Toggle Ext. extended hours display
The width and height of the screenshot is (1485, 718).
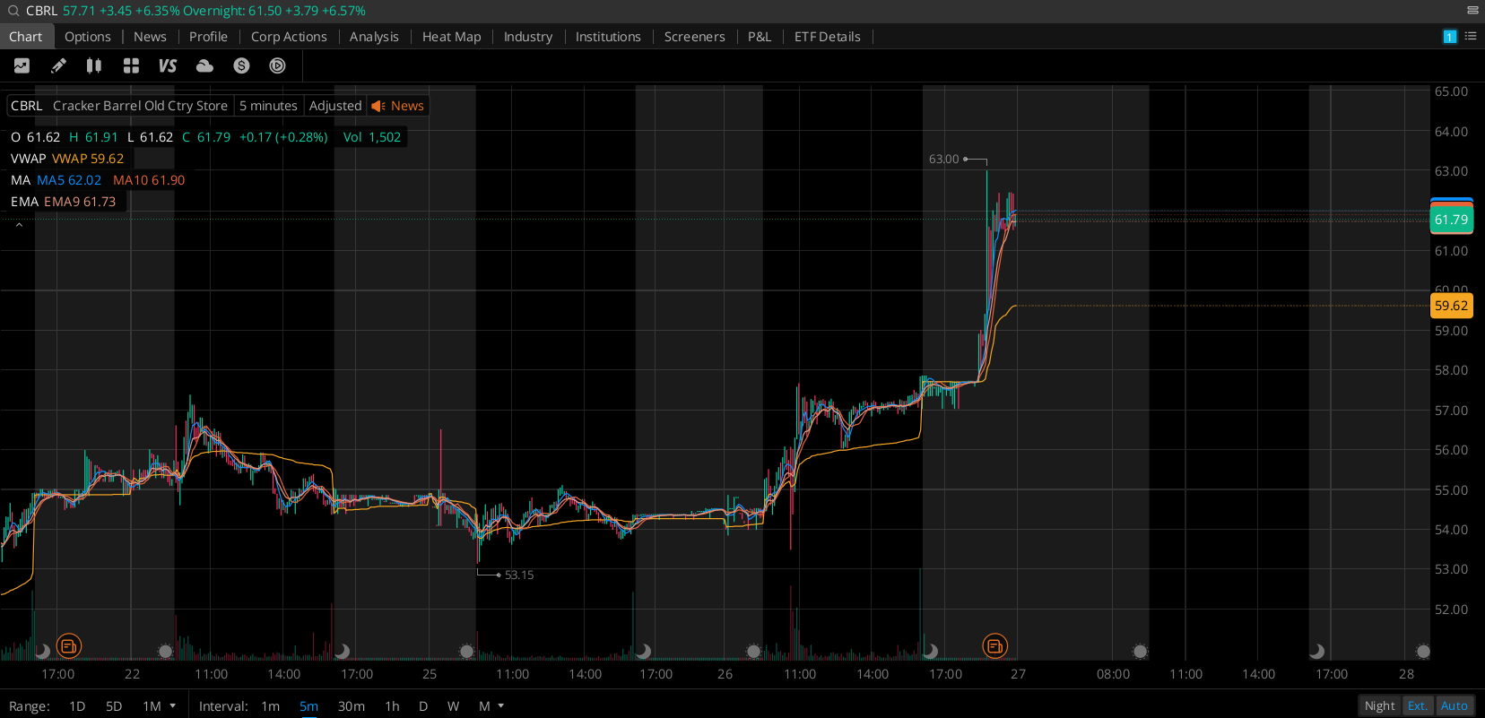tap(1417, 705)
